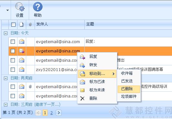Click the 删除 X icon in context menu

(x=82, y=98)
